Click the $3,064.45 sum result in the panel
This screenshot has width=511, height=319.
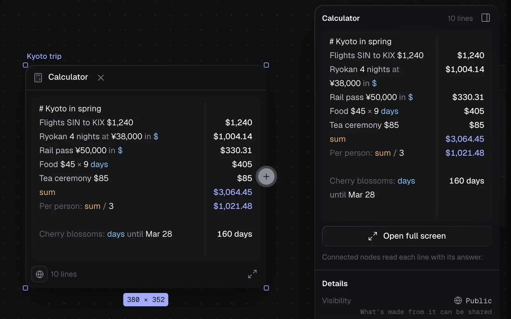(x=465, y=139)
